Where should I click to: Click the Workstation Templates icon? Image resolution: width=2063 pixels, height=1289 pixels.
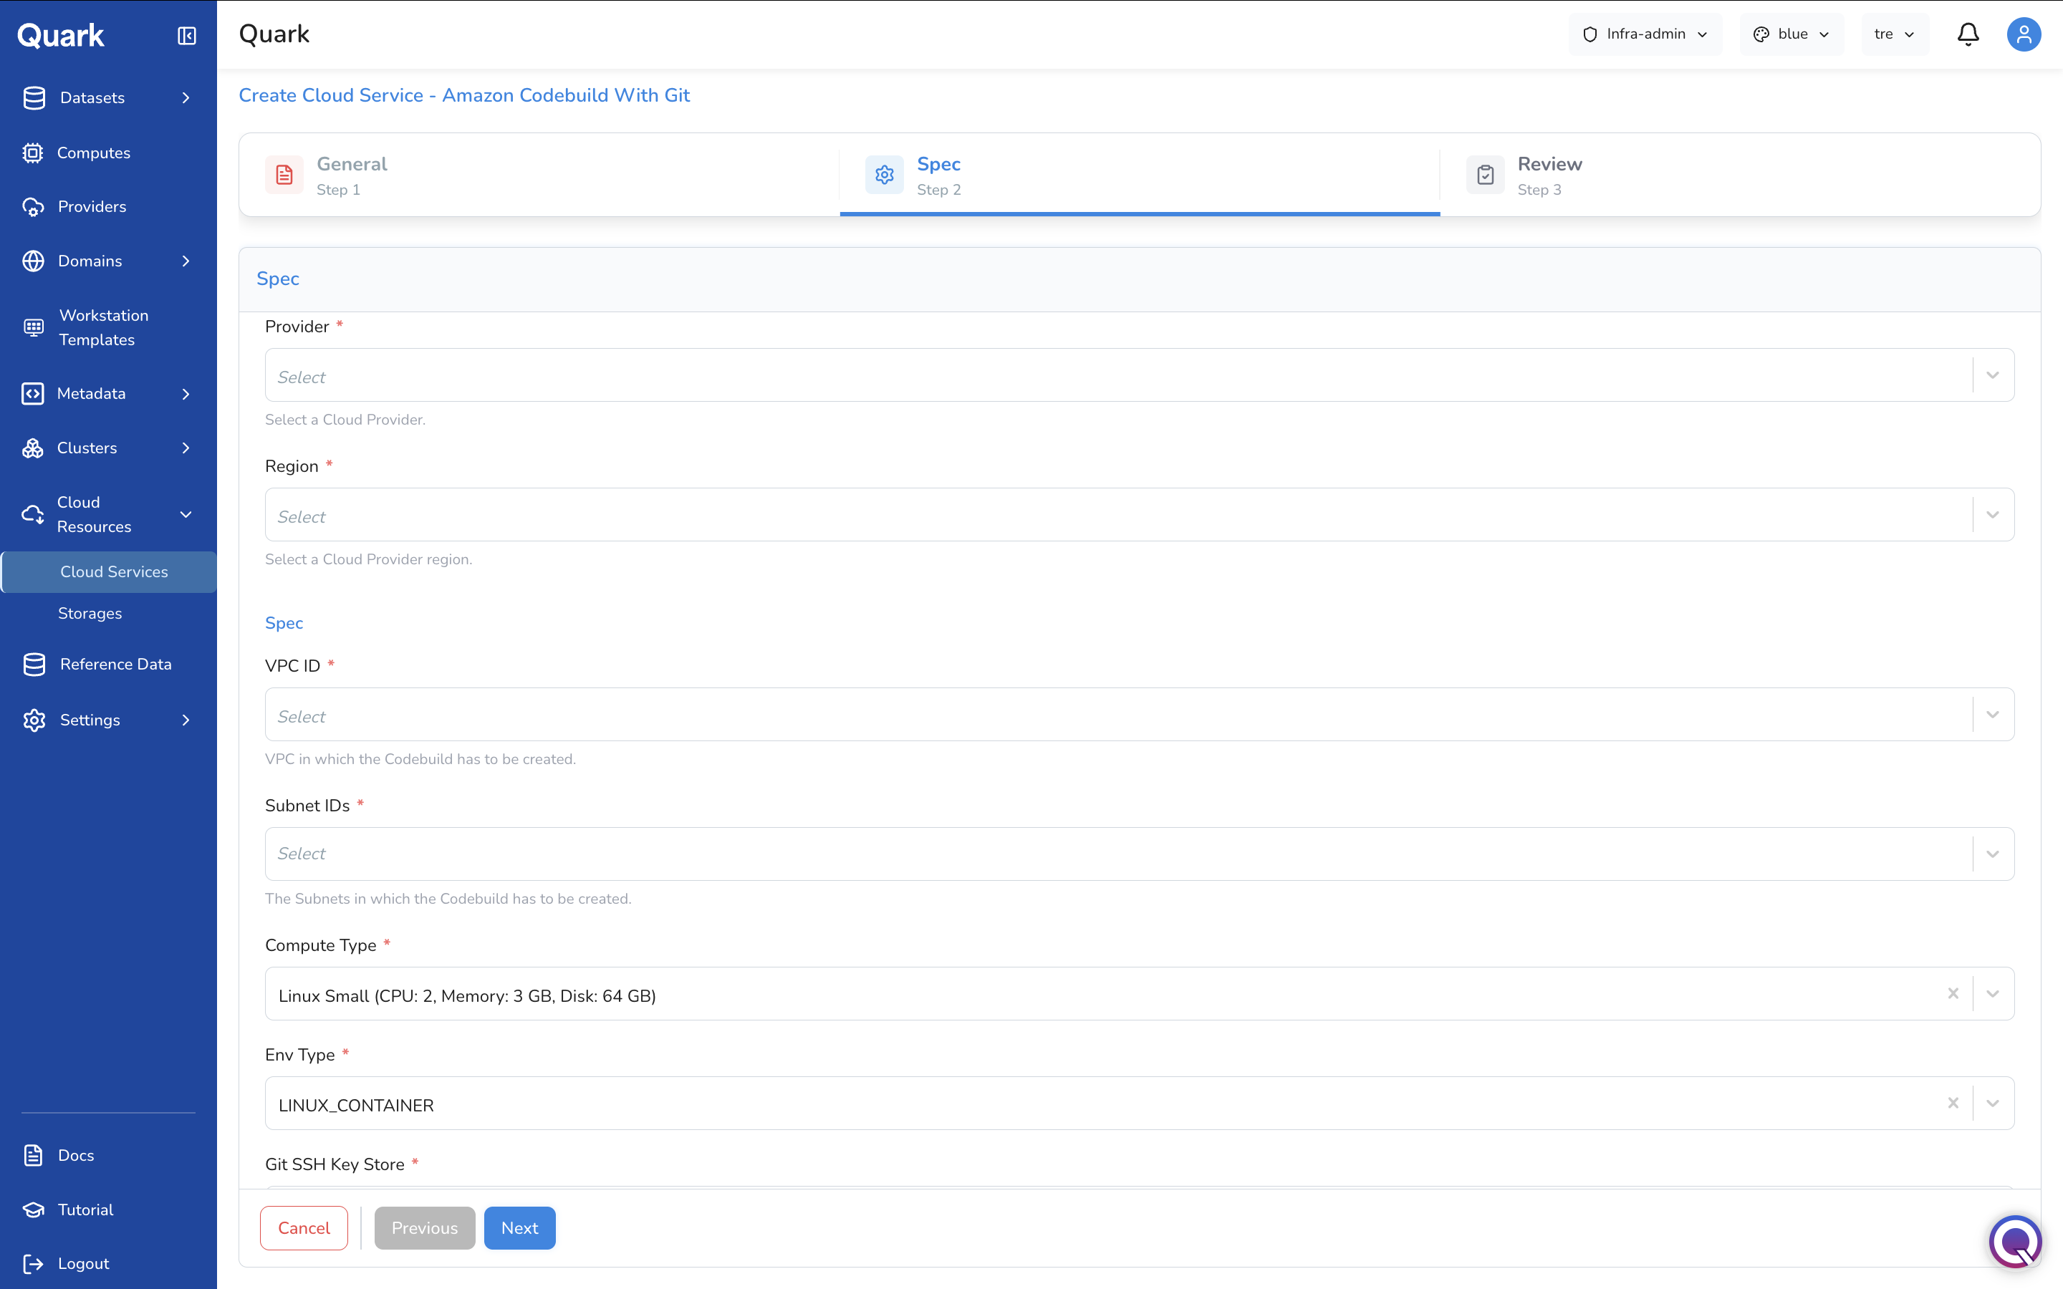(33, 327)
